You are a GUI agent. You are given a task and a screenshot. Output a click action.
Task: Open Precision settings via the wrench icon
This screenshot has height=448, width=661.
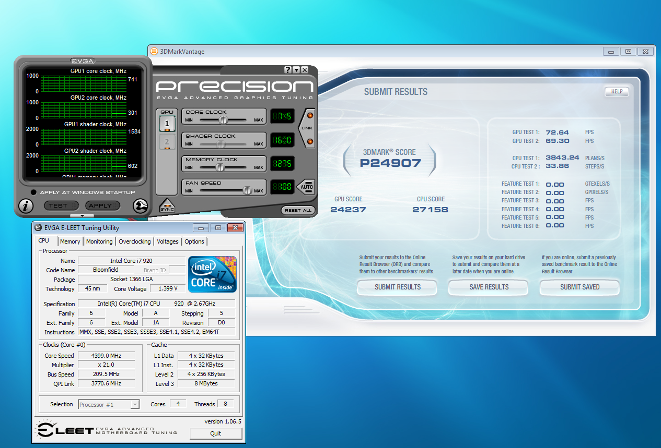click(140, 206)
